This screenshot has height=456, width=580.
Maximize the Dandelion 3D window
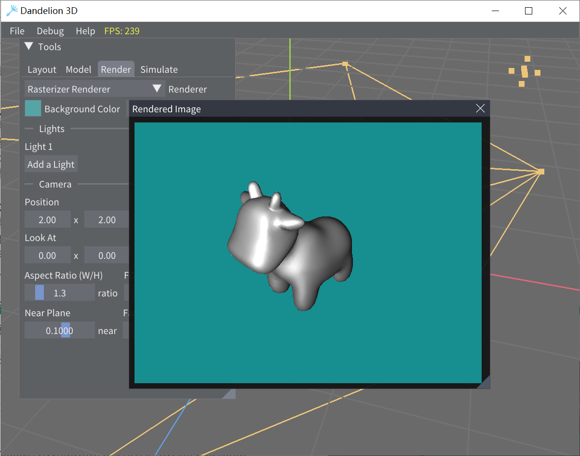click(x=528, y=11)
